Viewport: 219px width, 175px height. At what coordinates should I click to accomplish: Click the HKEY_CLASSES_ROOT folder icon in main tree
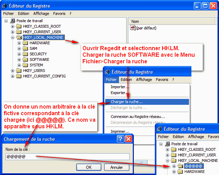pyautogui.click(x=19, y=26)
